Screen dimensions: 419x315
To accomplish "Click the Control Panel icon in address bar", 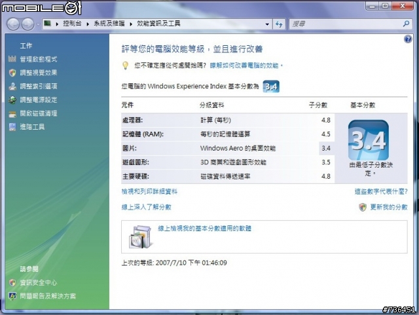I will [48, 24].
